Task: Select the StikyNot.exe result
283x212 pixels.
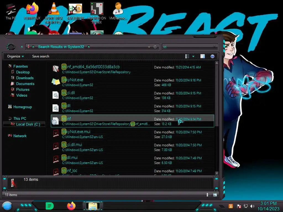Action: [132, 82]
